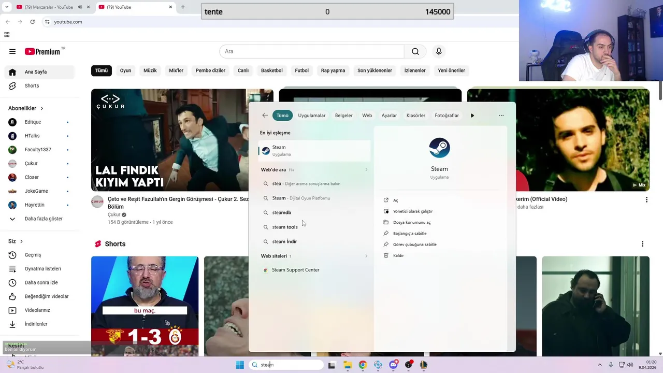
Task: Select the Basketbol filter chip
Action: pos(272,70)
